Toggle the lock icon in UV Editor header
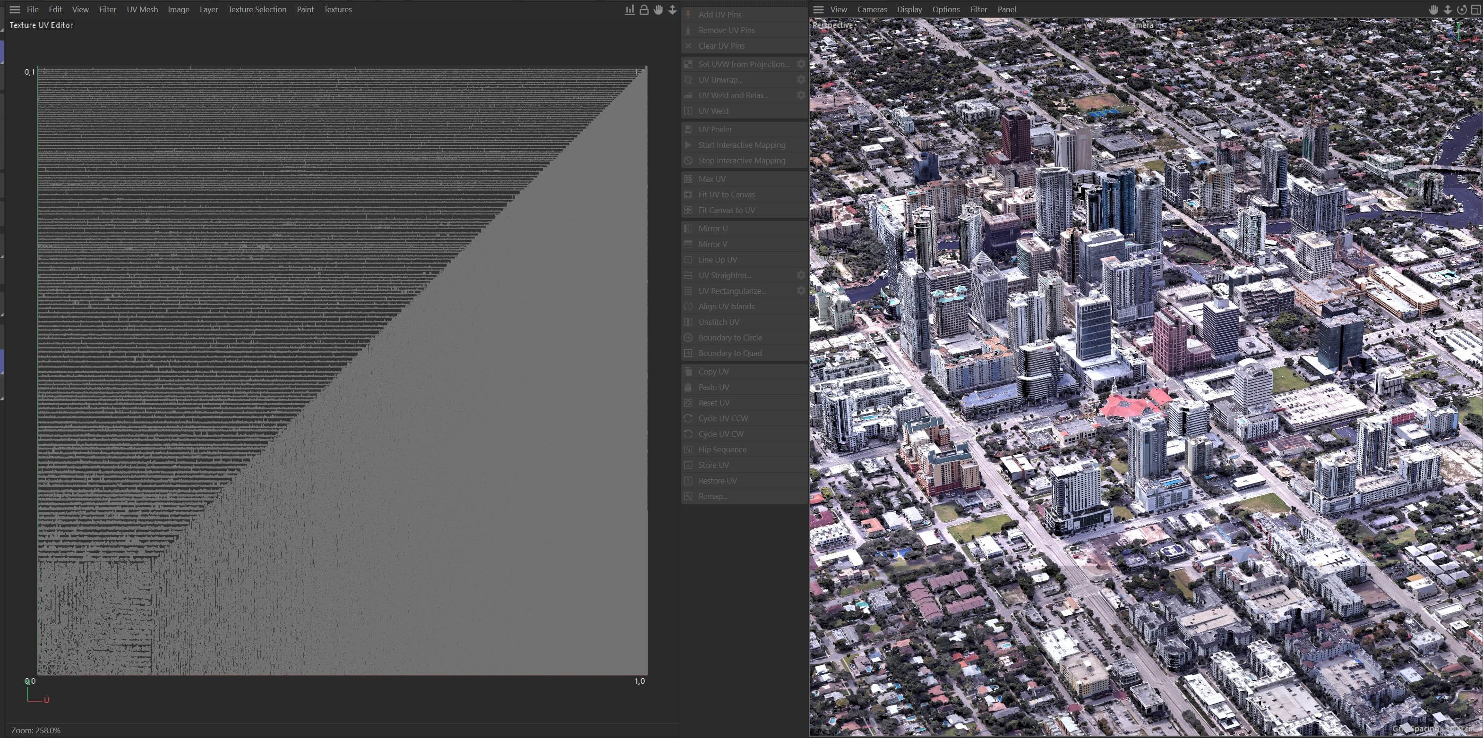The height and width of the screenshot is (738, 1483). [644, 9]
